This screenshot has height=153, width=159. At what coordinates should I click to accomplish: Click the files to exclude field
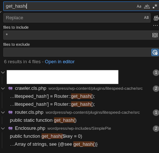pyautogui.click(x=77, y=52)
